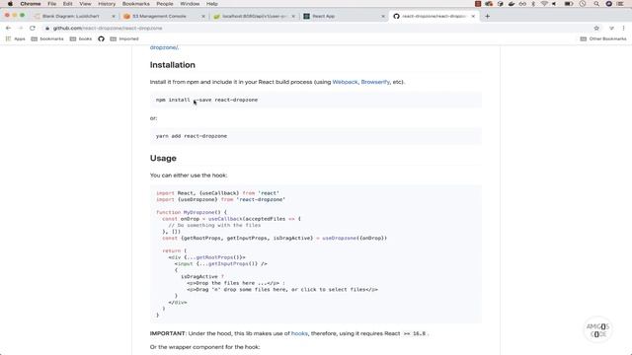The image size is (632, 355).
Task: Click the volume icon in menu bar
Action: click(554, 4)
